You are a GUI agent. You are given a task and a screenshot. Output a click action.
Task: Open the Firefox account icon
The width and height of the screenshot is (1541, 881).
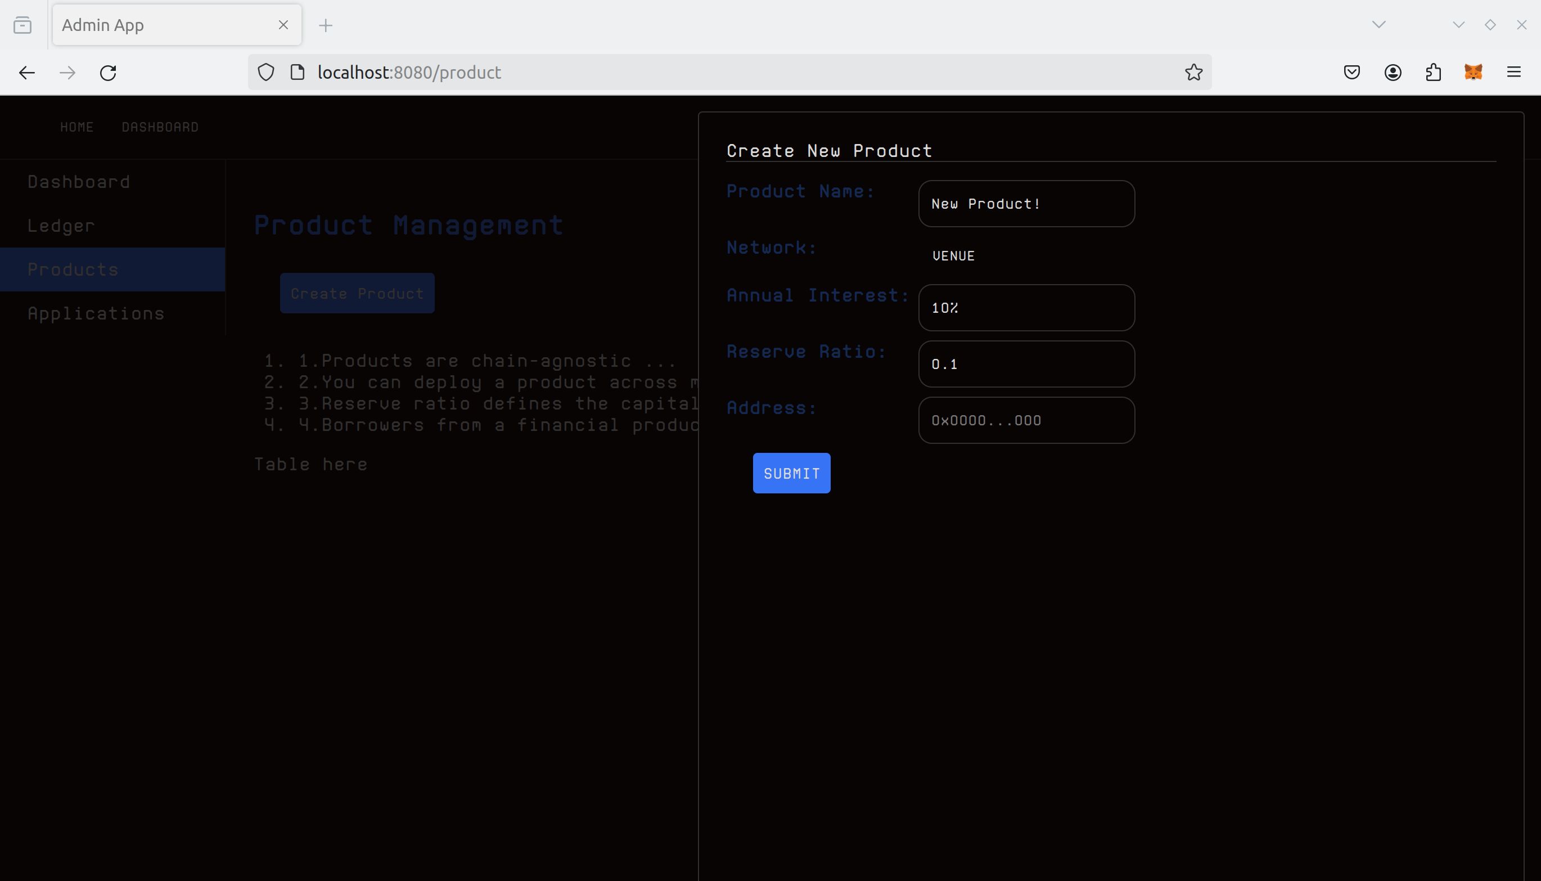click(x=1393, y=73)
